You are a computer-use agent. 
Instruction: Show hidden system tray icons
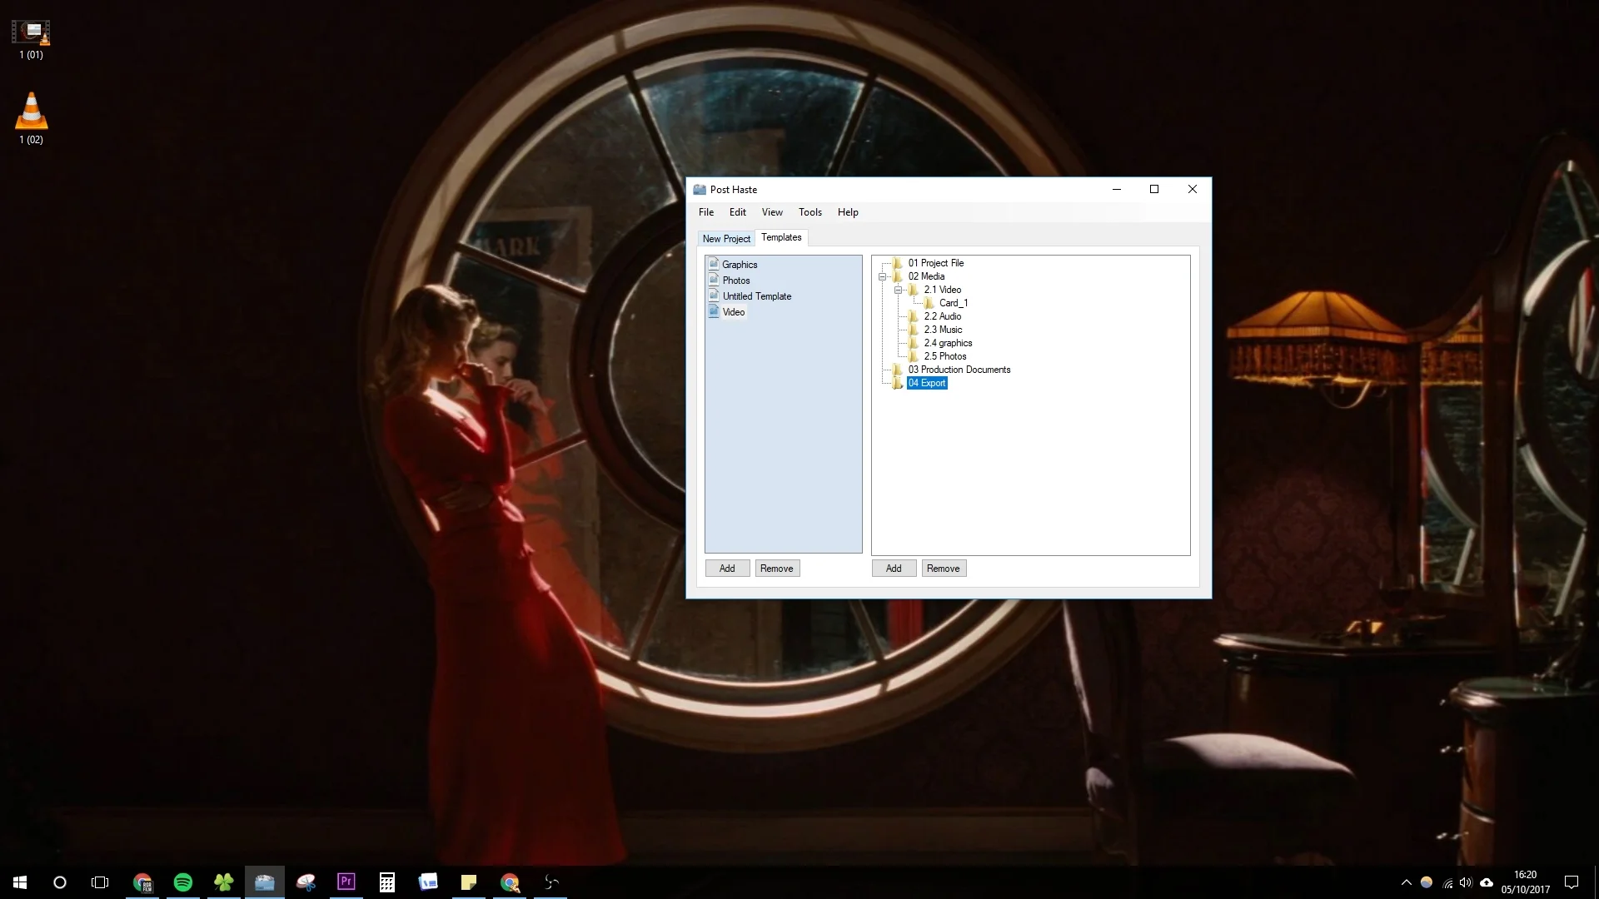pos(1407,882)
